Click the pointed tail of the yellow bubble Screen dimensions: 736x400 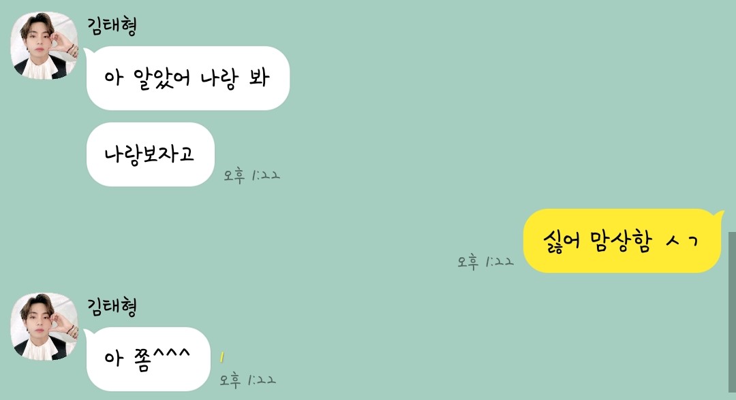tap(718, 216)
